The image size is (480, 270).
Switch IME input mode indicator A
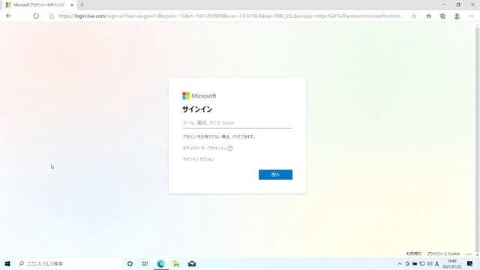tap(436, 264)
